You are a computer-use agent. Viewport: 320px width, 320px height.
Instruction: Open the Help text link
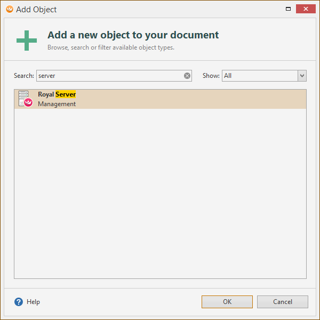pyautogui.click(x=33, y=302)
